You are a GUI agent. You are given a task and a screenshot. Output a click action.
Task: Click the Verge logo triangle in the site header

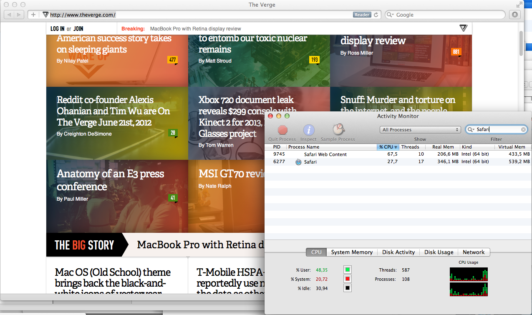[x=463, y=28]
